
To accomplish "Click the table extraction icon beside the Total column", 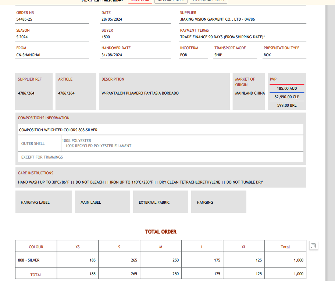I will (314, 245).
